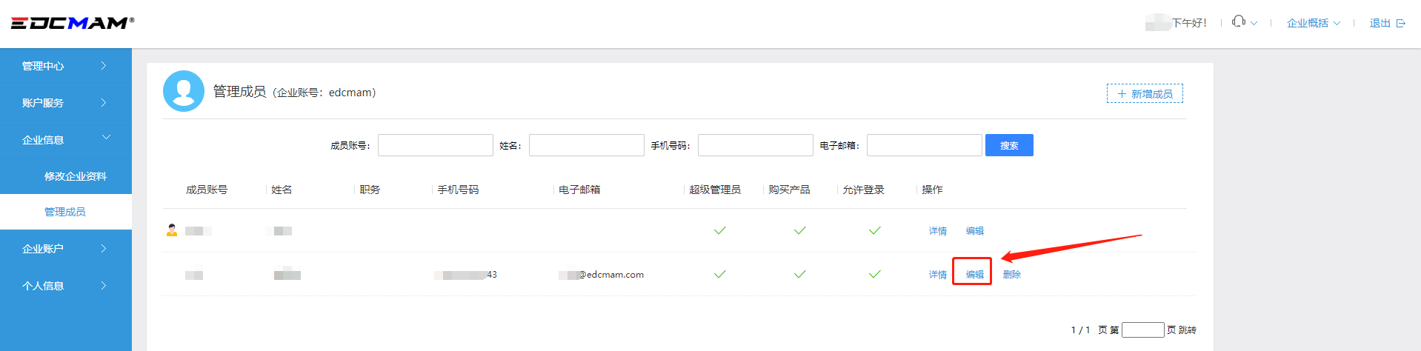
Task: Click 删除 link for the second member
Action: [x=1011, y=275]
